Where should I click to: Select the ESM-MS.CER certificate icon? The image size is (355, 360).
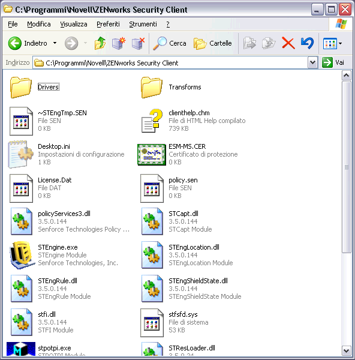click(x=152, y=155)
